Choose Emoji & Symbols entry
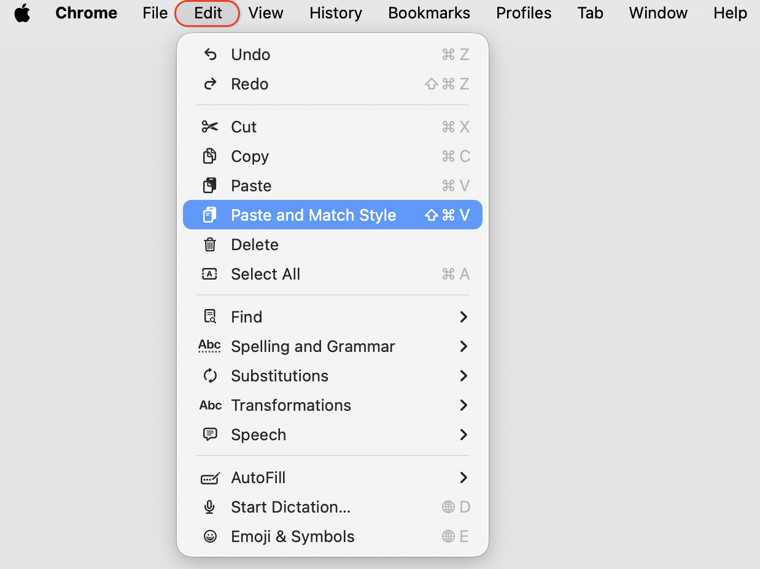Image resolution: width=760 pixels, height=569 pixels. (x=333, y=537)
